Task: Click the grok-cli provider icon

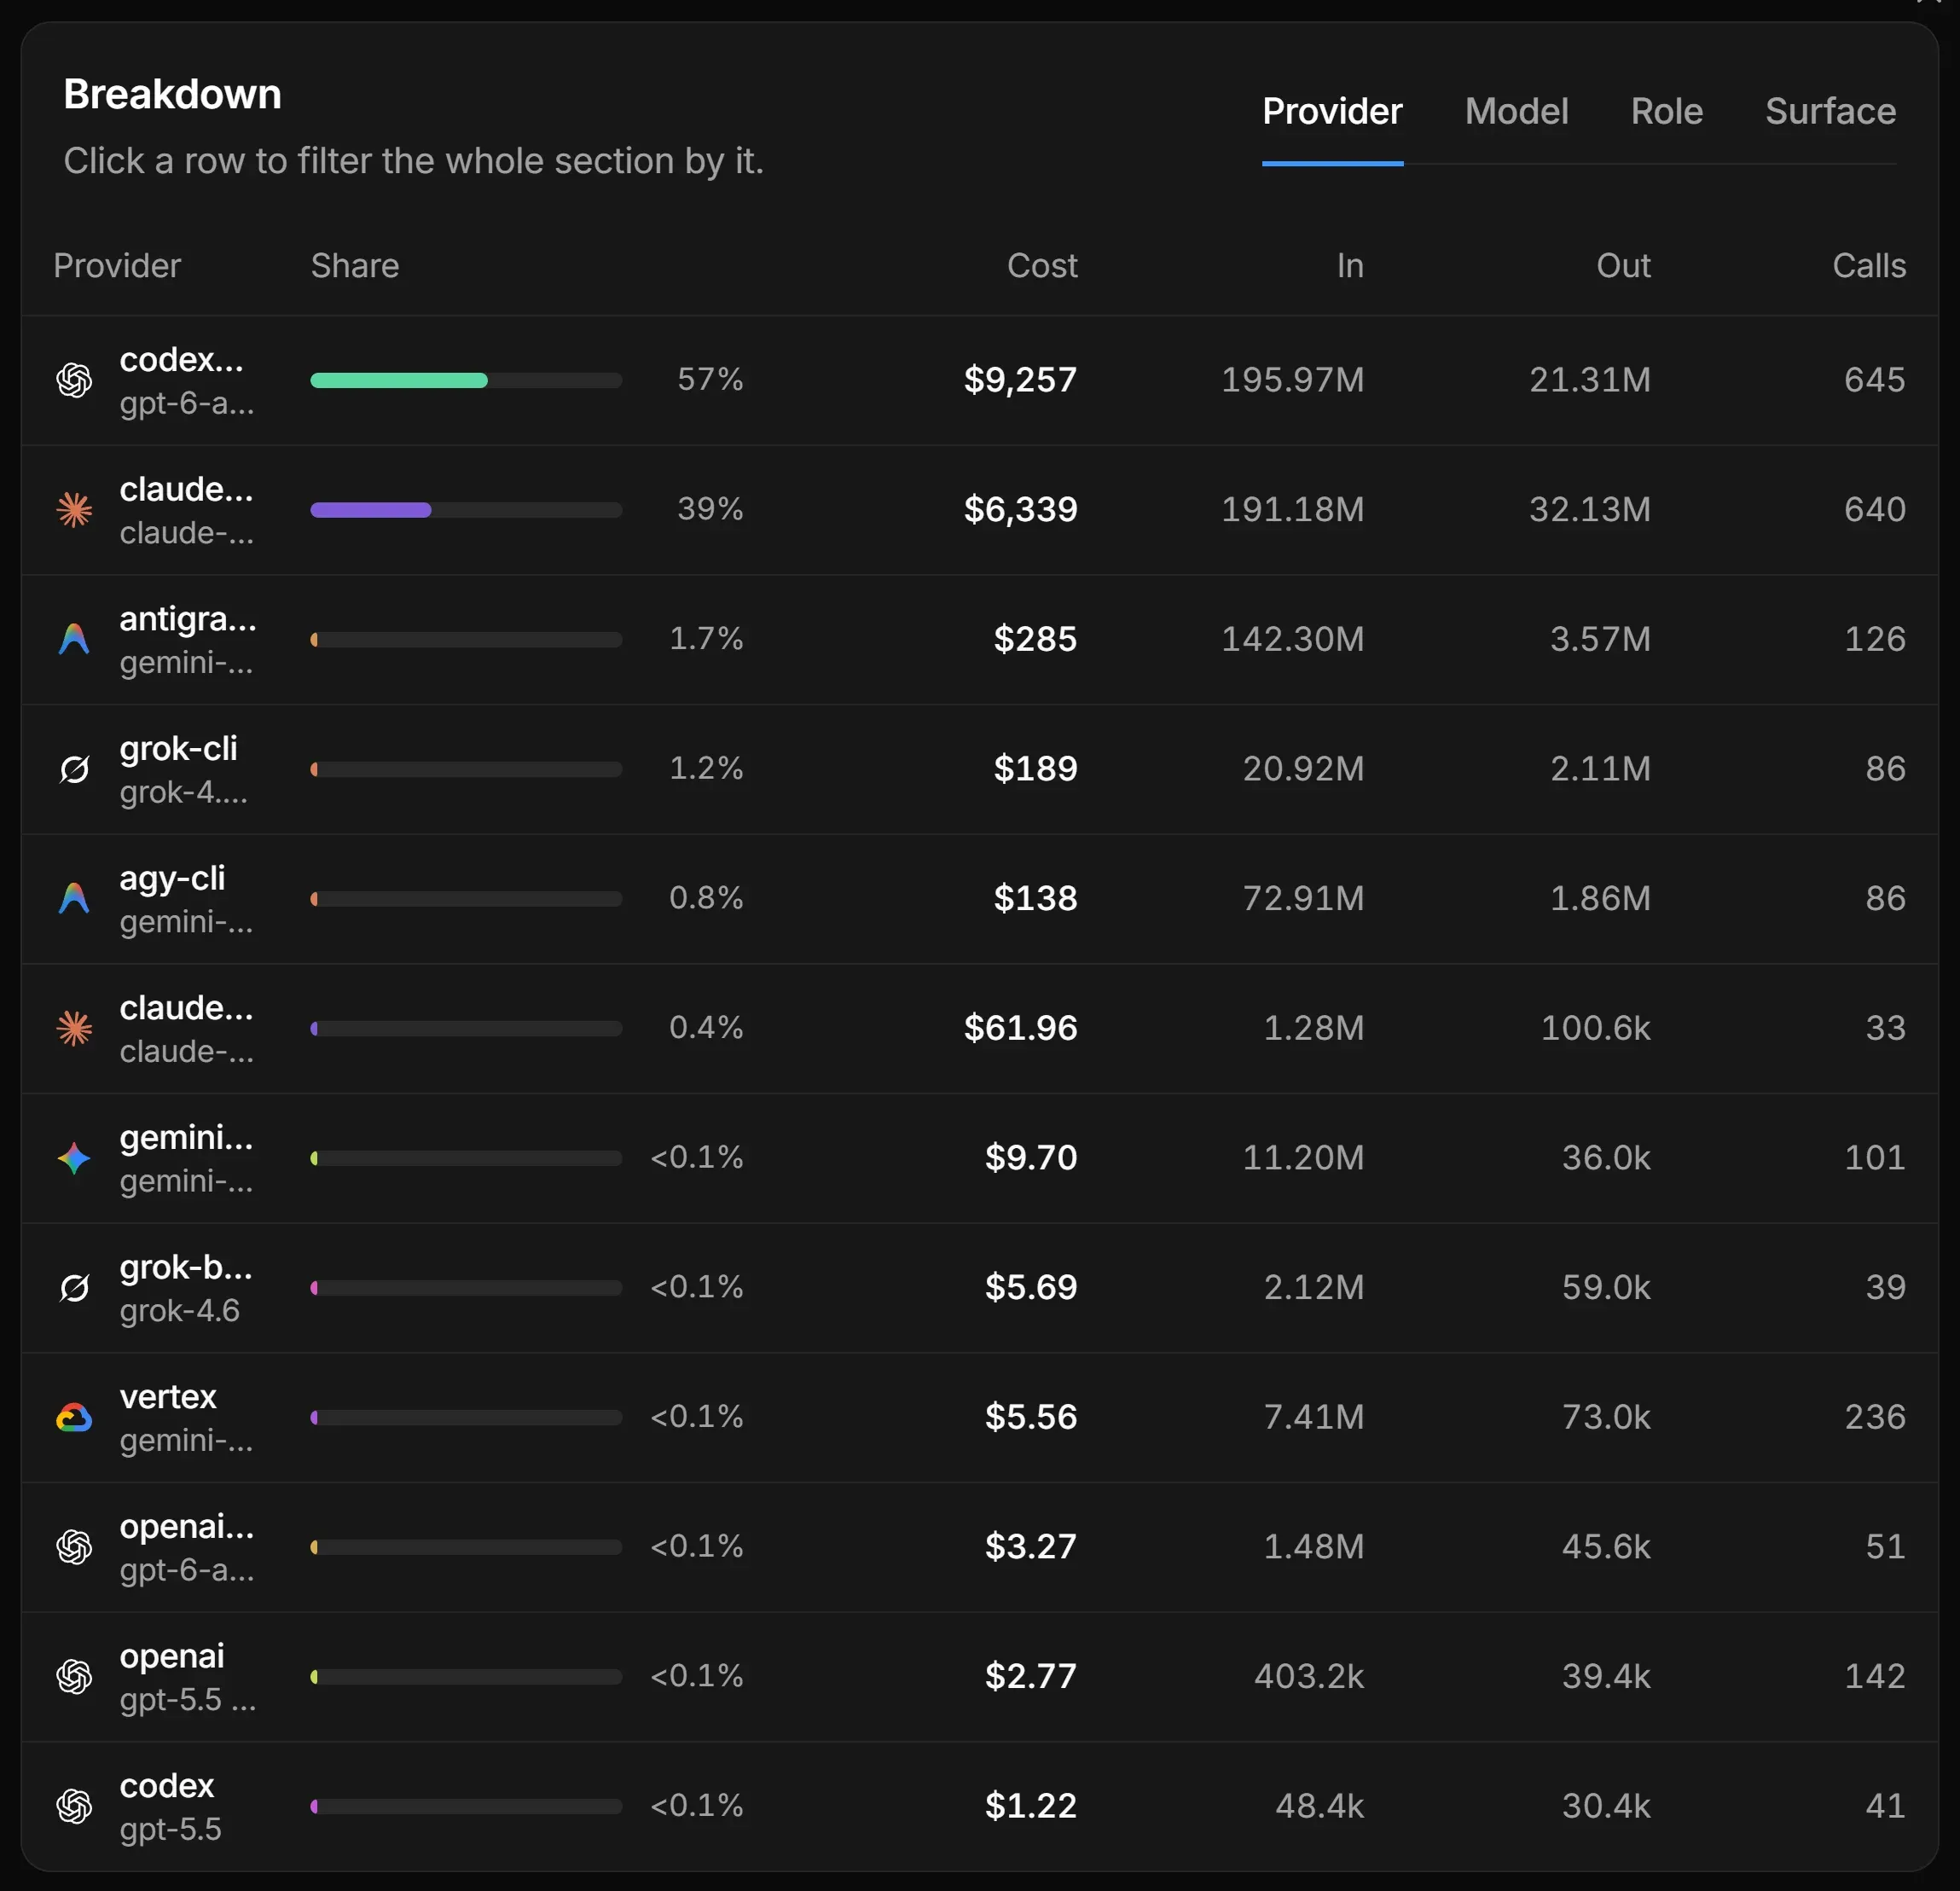Action: [x=74, y=769]
